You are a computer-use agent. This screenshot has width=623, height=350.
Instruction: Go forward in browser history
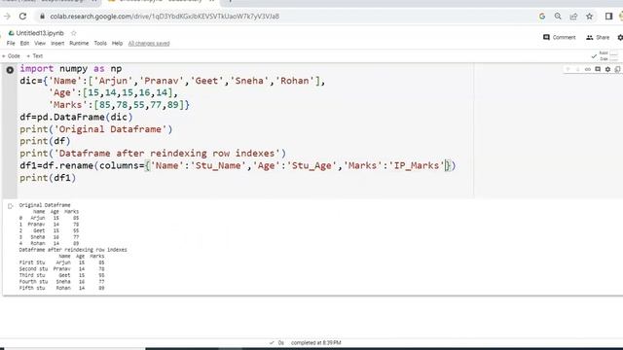tap(7, 17)
